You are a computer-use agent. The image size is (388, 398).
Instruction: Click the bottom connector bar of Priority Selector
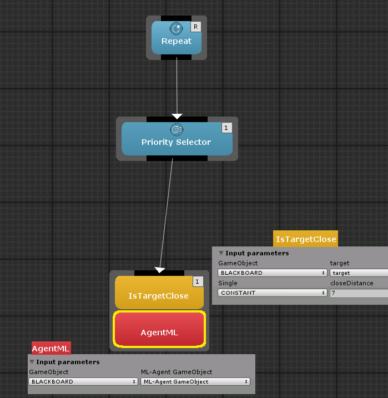tap(177, 158)
